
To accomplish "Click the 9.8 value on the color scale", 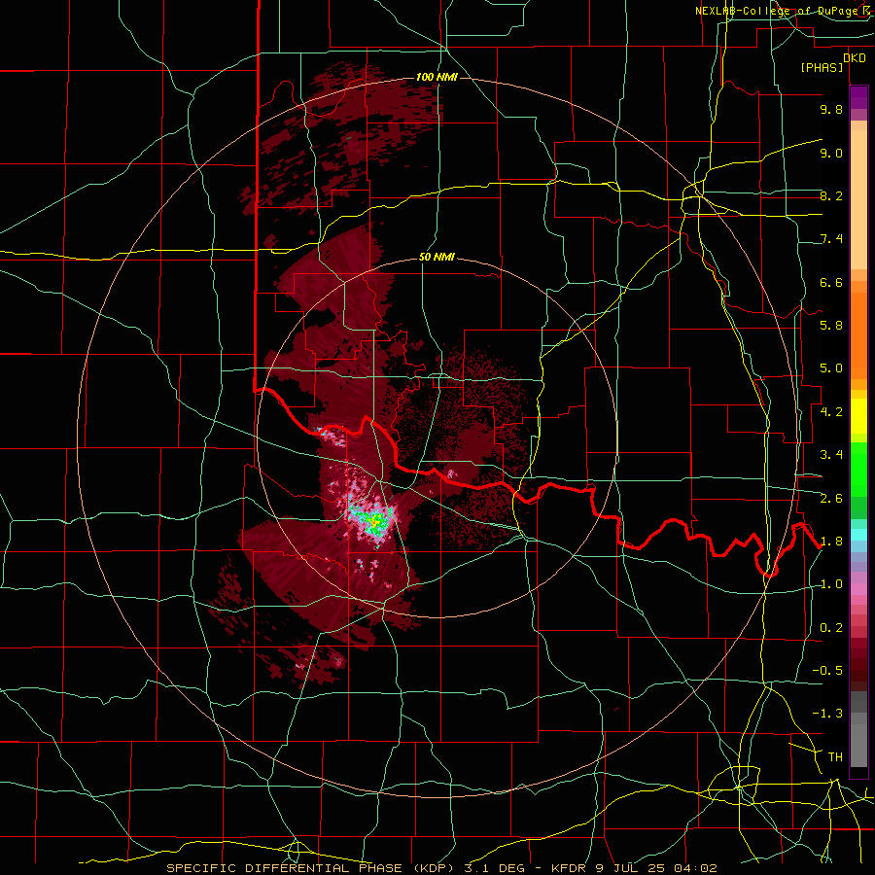I will click(831, 109).
